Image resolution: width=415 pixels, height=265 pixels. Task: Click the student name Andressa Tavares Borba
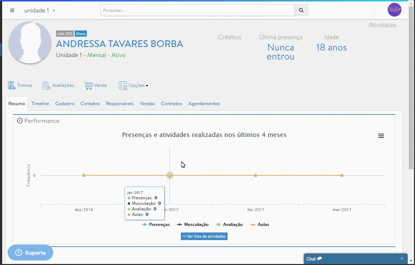(x=120, y=44)
